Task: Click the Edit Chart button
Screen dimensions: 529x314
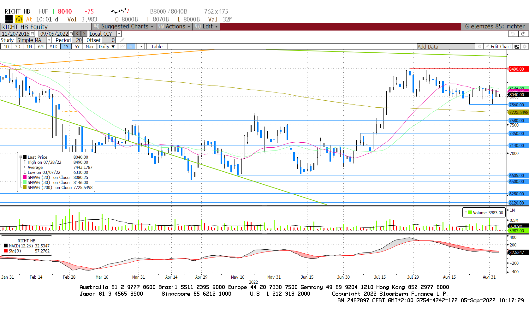Action: (x=498, y=46)
